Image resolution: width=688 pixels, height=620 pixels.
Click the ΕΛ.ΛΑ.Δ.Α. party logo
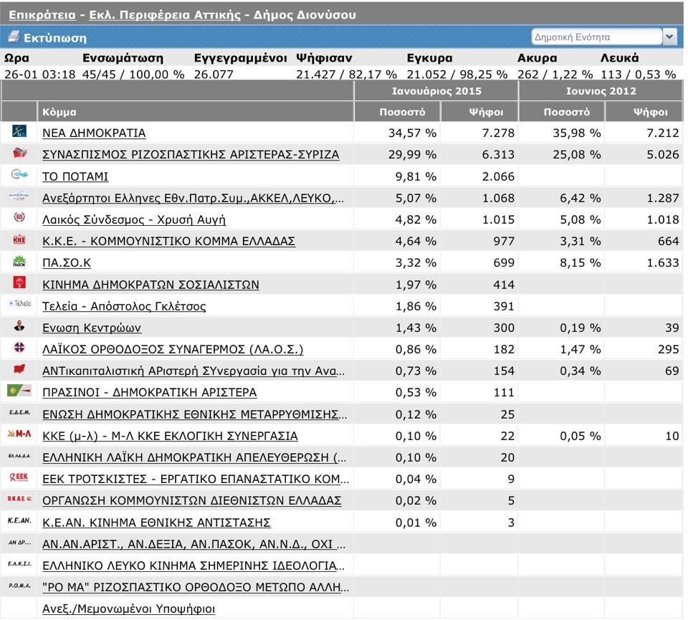[20, 456]
